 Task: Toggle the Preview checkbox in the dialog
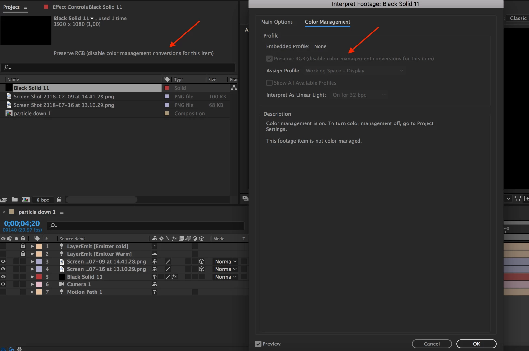click(258, 344)
